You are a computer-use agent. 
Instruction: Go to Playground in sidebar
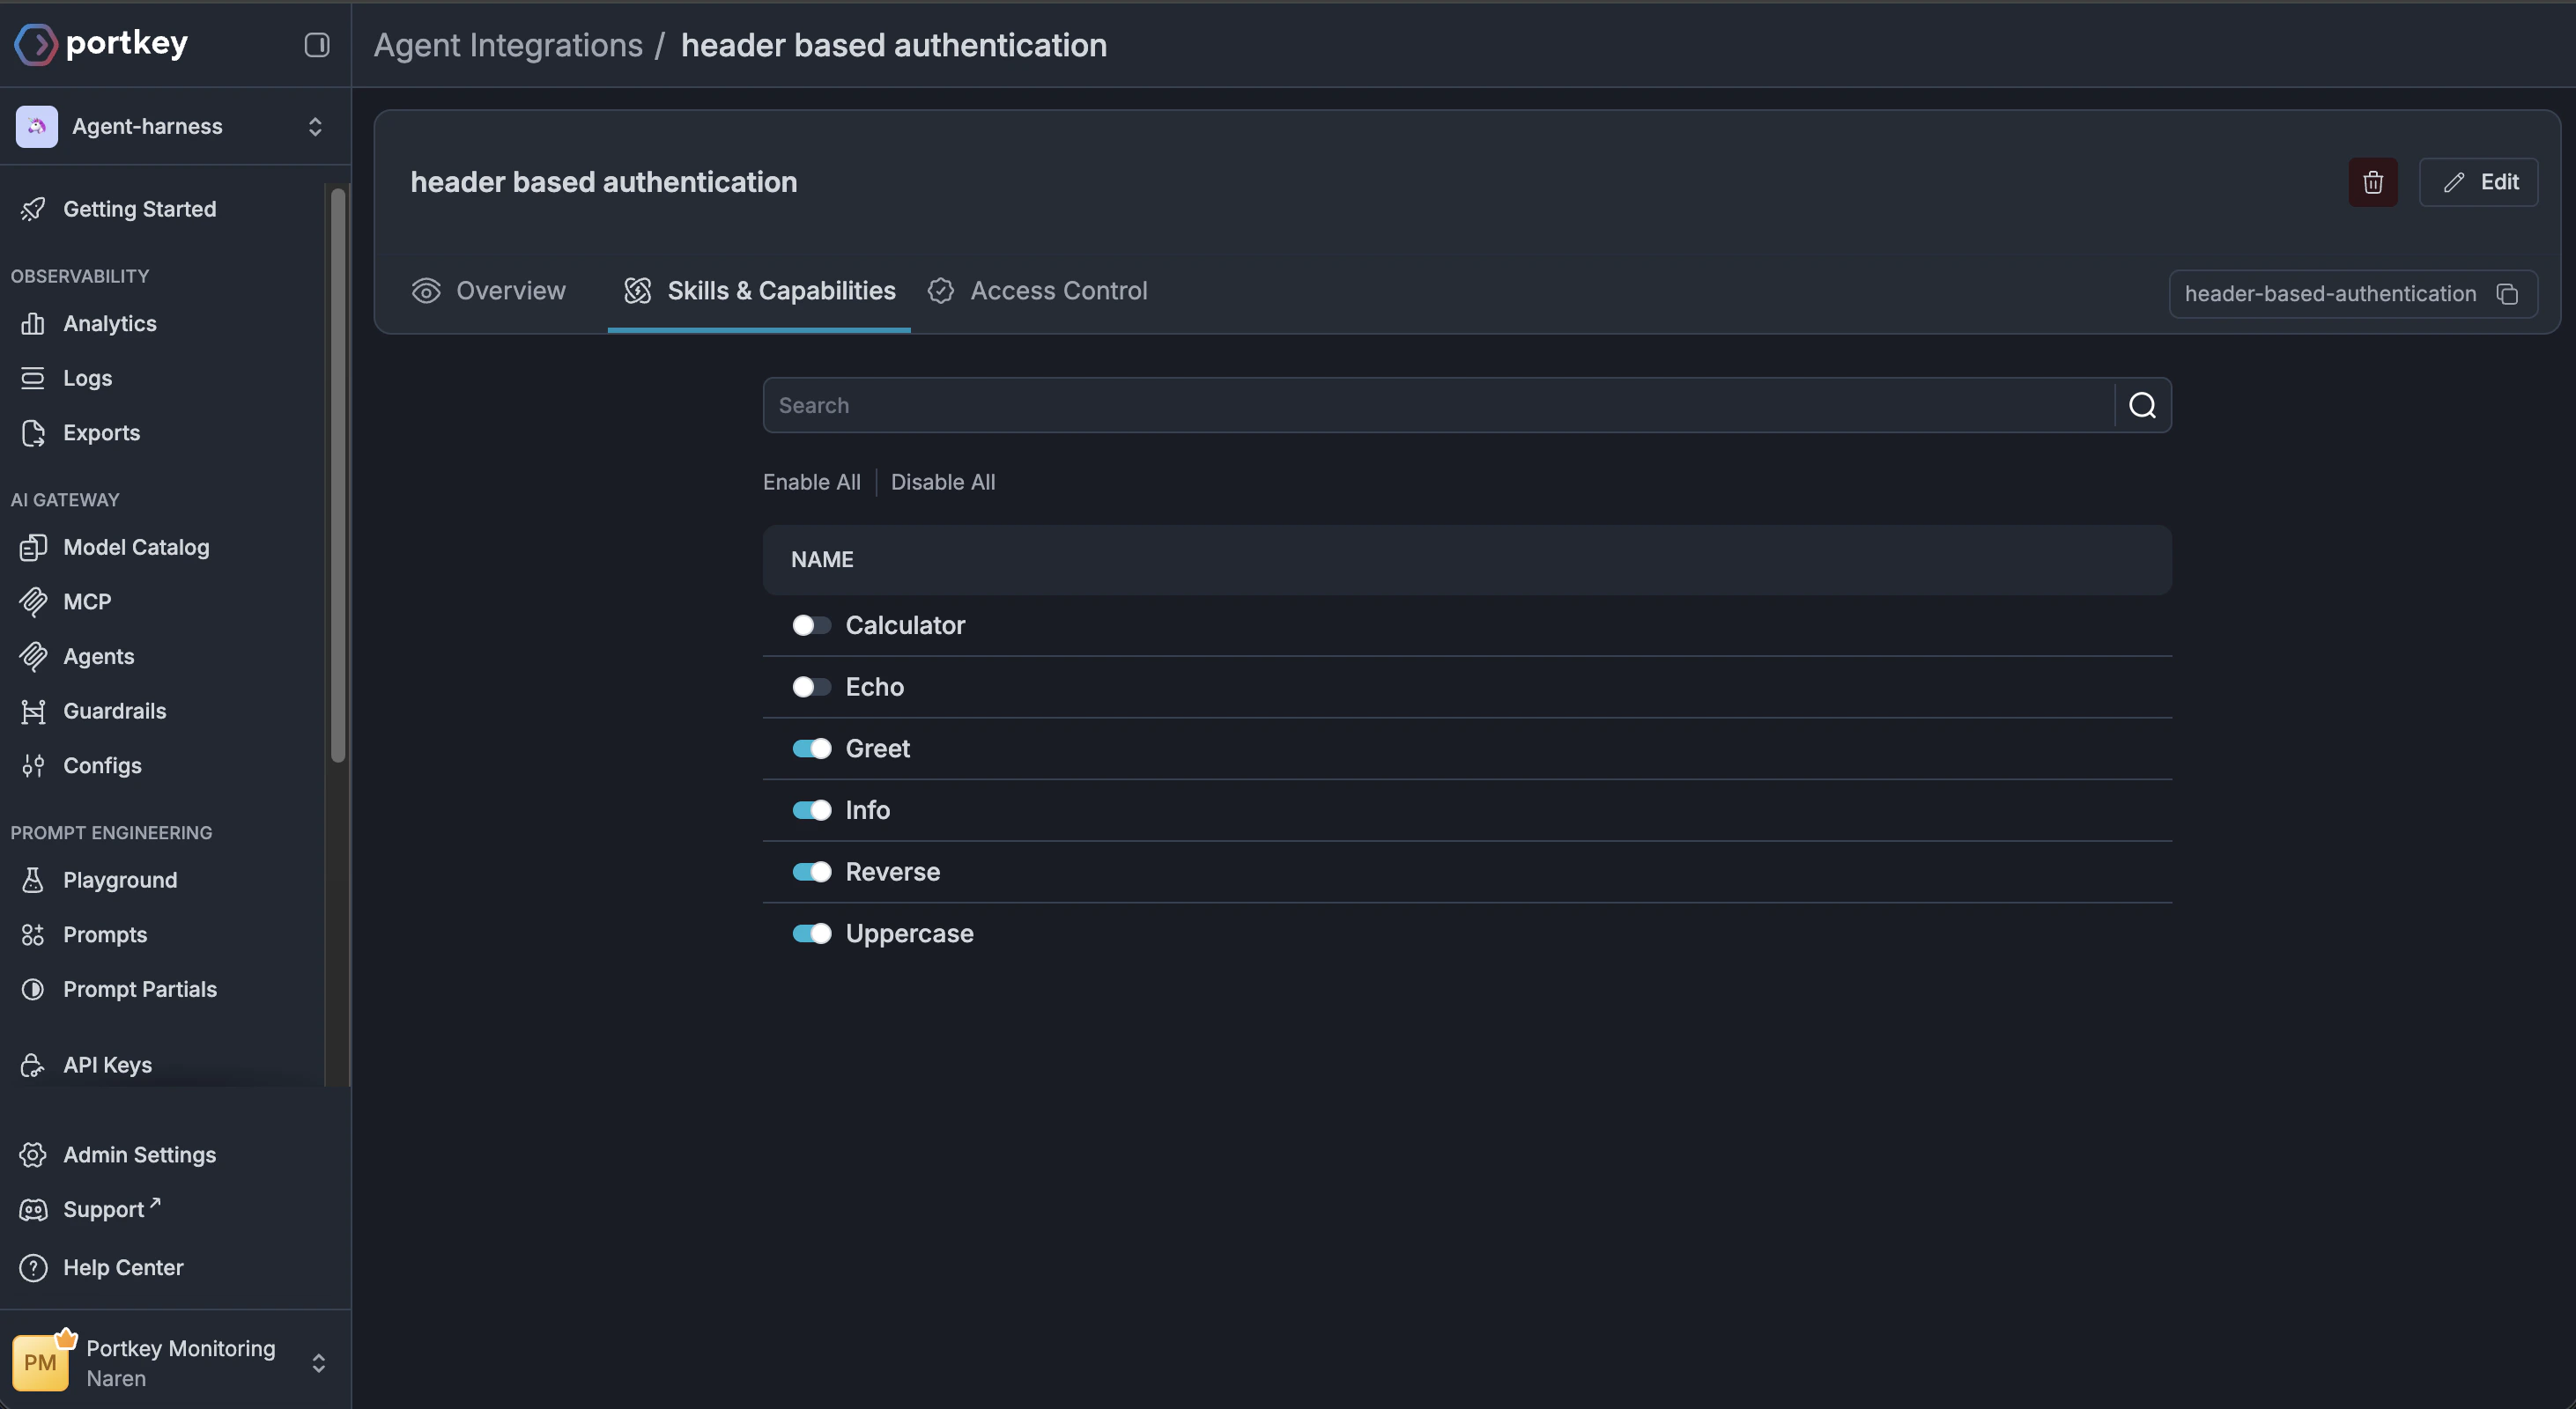pos(119,880)
